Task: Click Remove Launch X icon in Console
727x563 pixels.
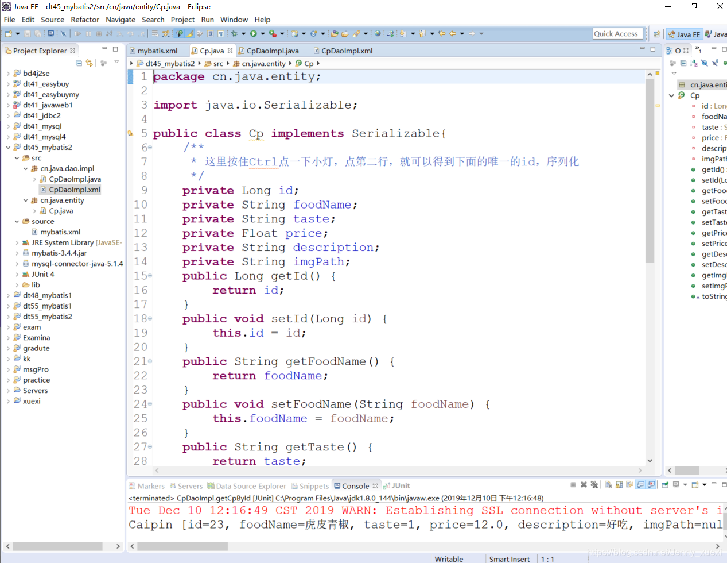Action: pos(584,485)
